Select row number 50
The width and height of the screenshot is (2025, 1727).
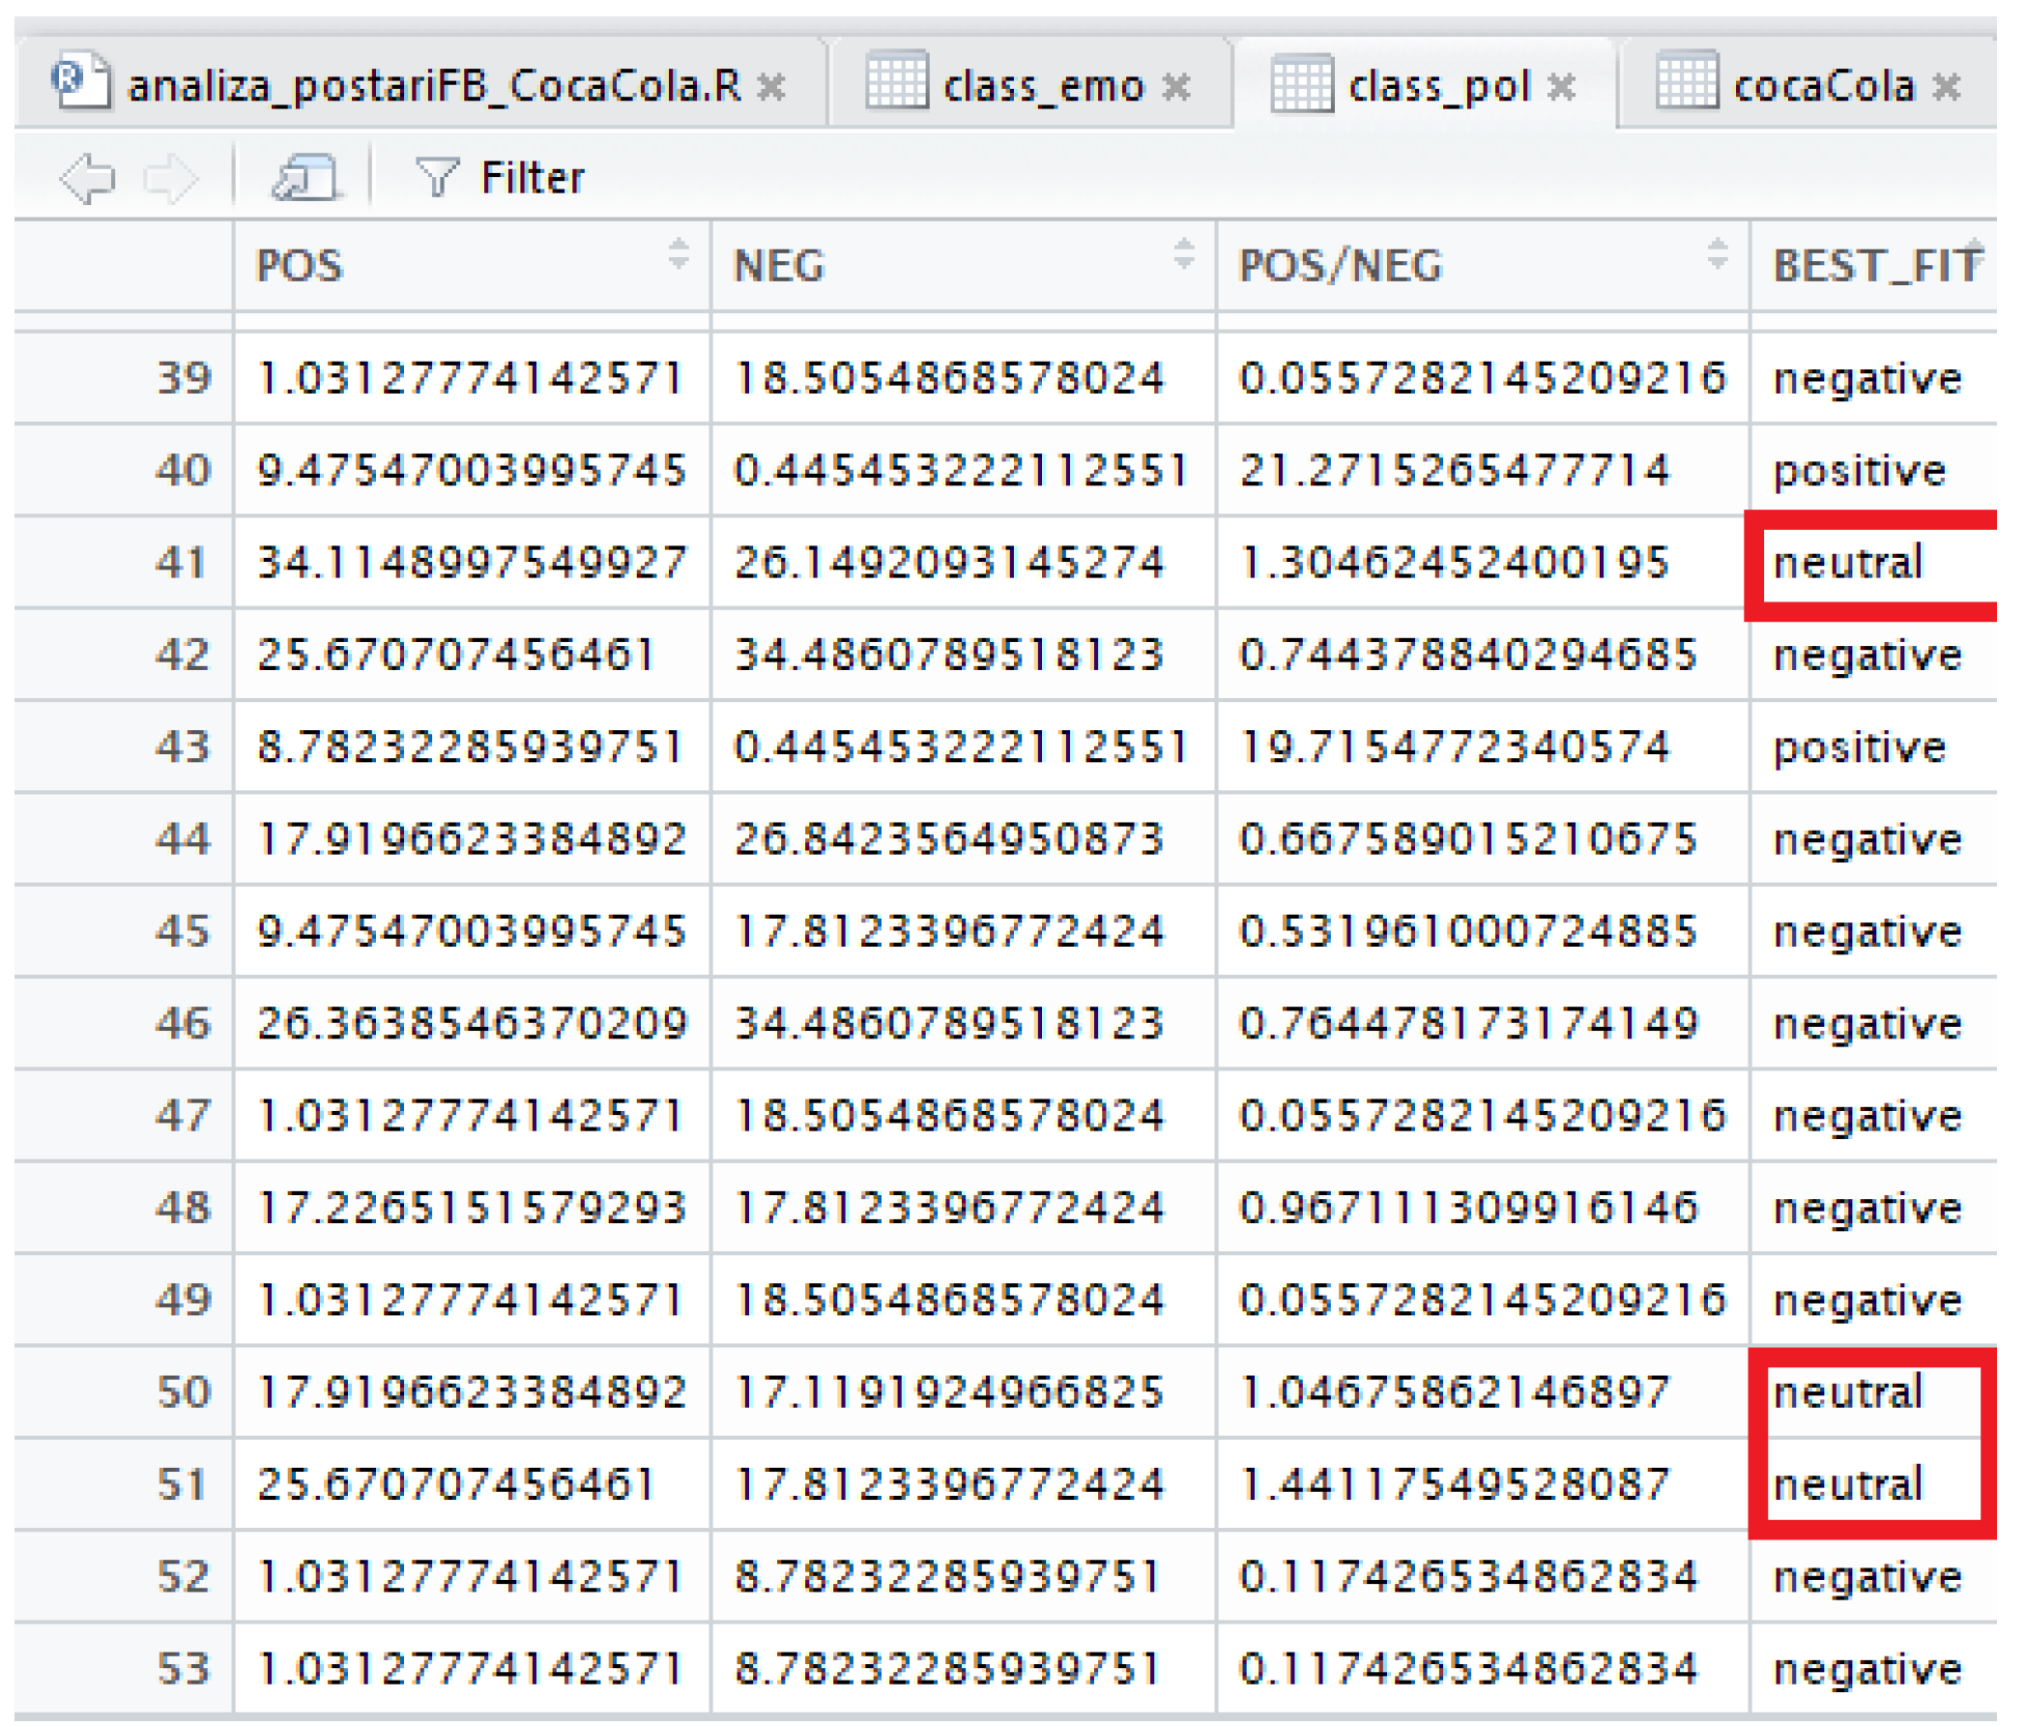184,1392
